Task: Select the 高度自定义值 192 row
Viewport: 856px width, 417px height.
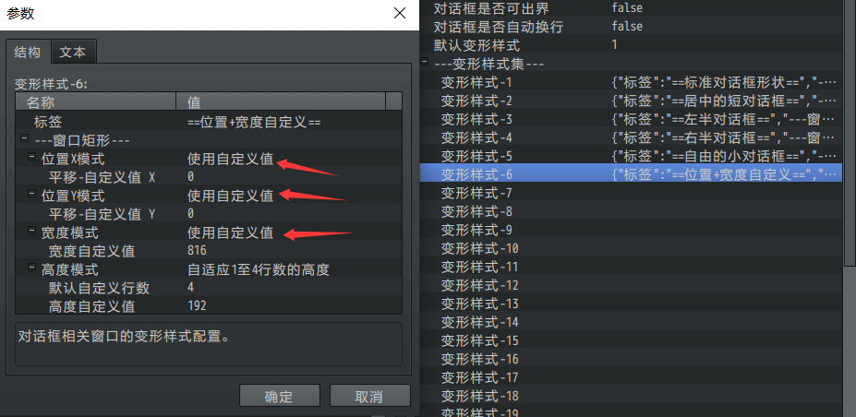Action: [x=209, y=305]
